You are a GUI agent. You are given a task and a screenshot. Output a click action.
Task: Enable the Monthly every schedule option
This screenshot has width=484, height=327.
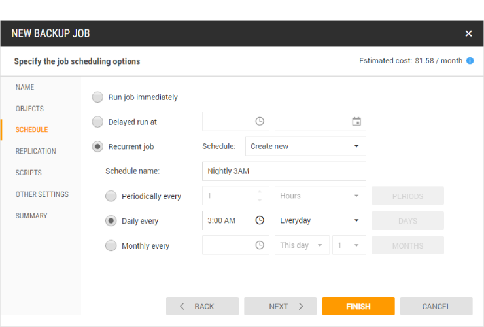(111, 246)
